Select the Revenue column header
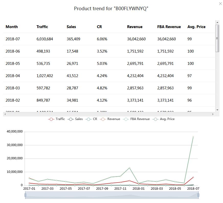 [135, 27]
